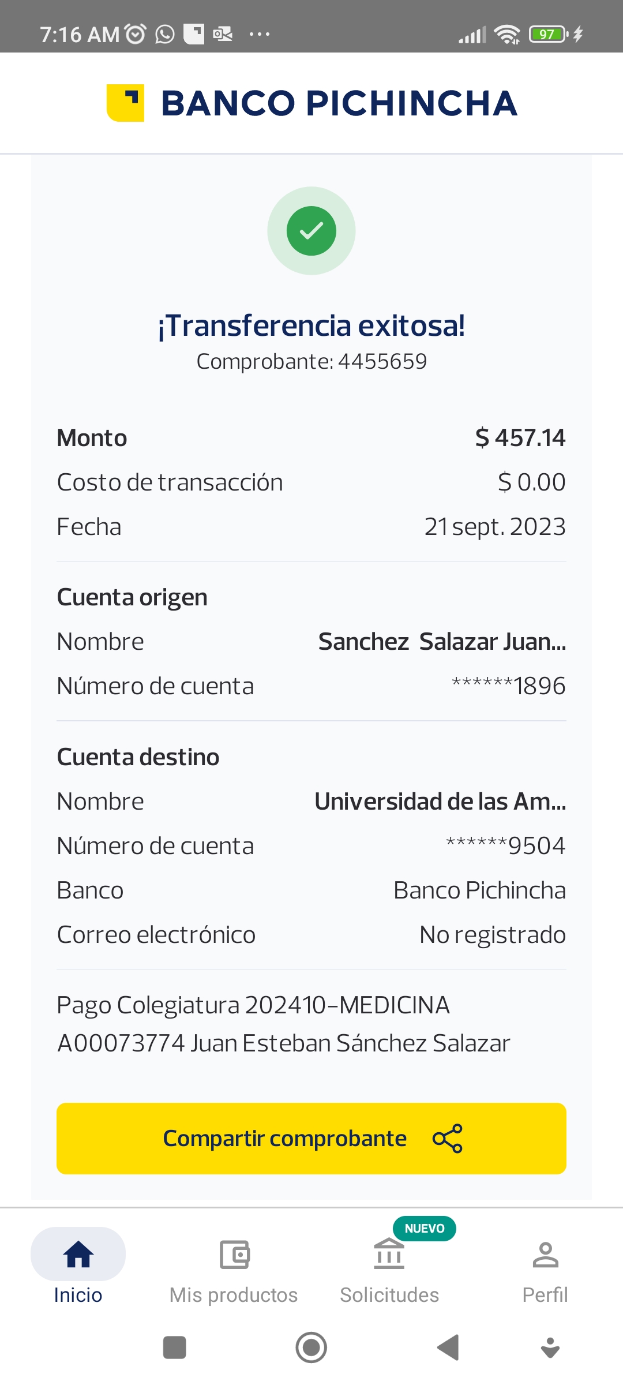623x1385 pixels.
Task: Tap the Banco Pichincha yellow logo
Action: (125, 103)
